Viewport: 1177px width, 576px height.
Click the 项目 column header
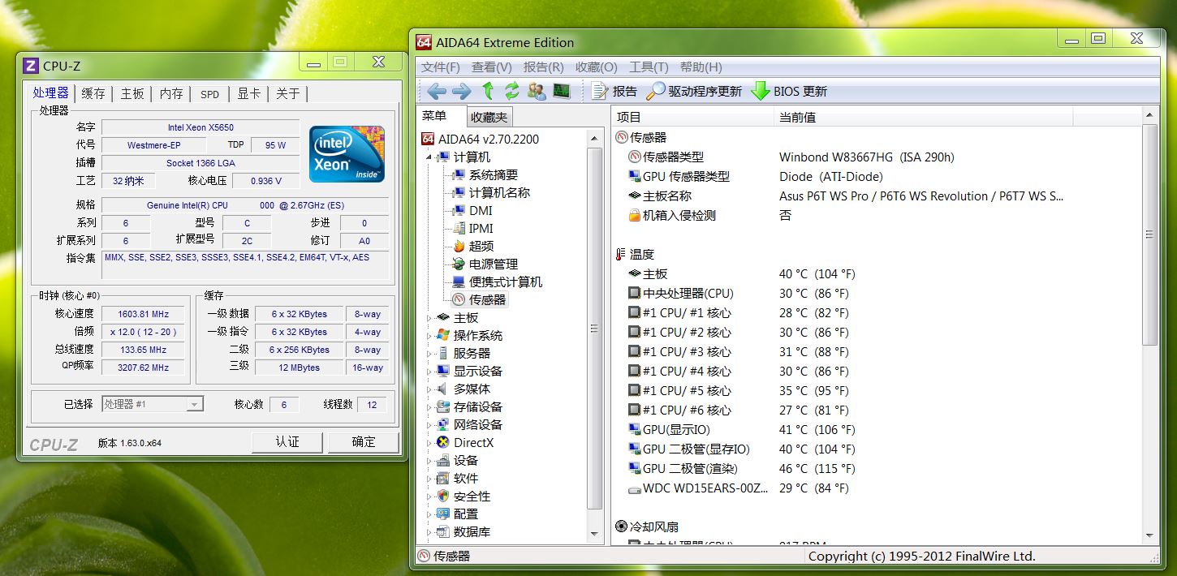point(692,117)
